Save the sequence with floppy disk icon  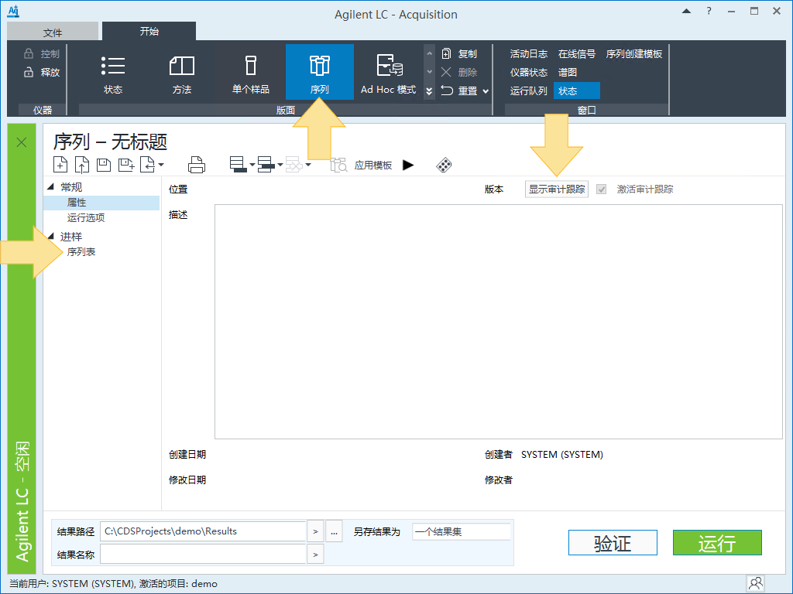point(104,165)
